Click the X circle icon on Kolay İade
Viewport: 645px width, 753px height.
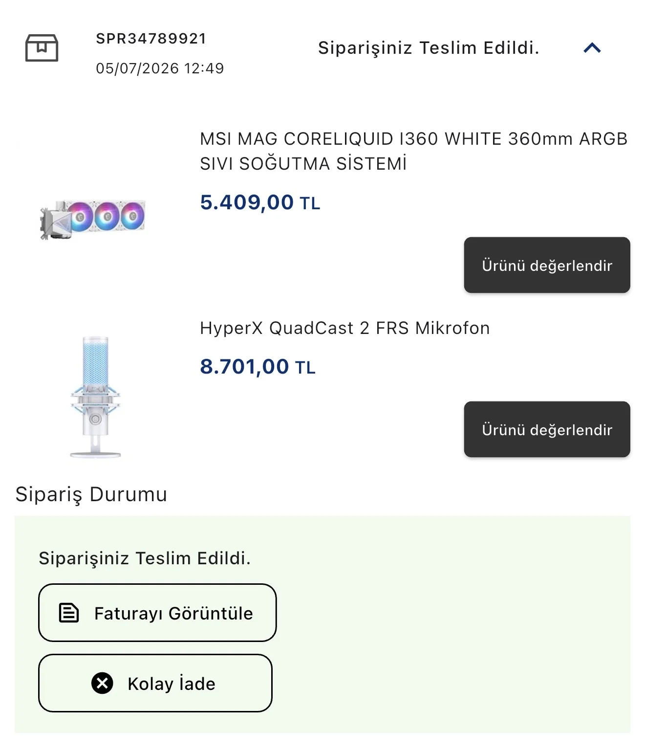(x=102, y=683)
